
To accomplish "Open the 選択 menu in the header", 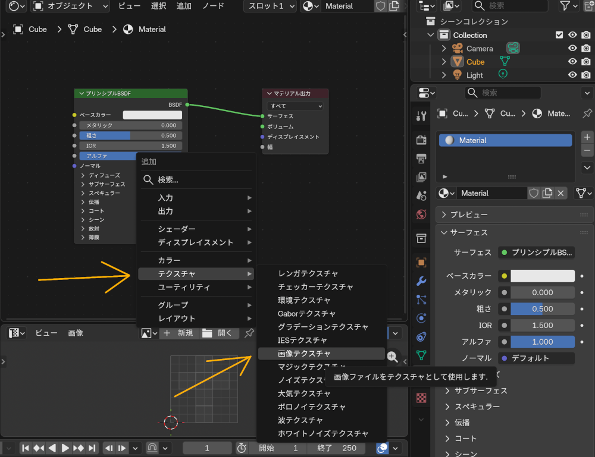I will [158, 7].
